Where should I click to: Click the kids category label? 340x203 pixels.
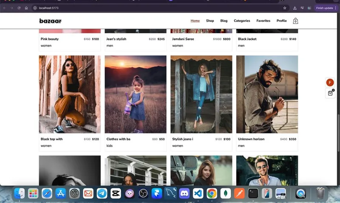(110, 146)
